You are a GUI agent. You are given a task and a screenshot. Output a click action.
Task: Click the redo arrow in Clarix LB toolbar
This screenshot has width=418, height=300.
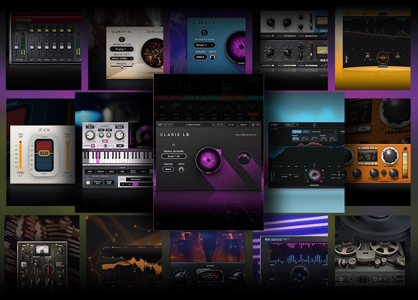tap(169, 124)
